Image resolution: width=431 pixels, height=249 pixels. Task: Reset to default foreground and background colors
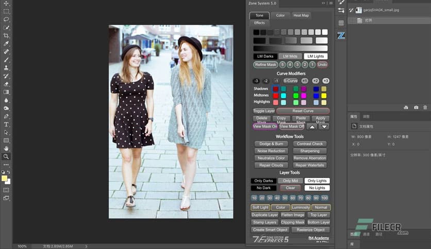click(x=3, y=172)
